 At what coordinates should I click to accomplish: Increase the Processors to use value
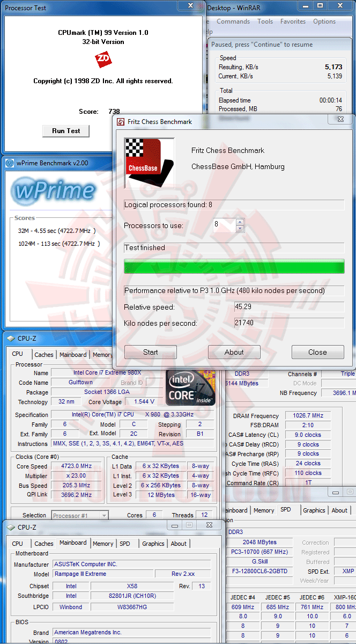pos(240,222)
